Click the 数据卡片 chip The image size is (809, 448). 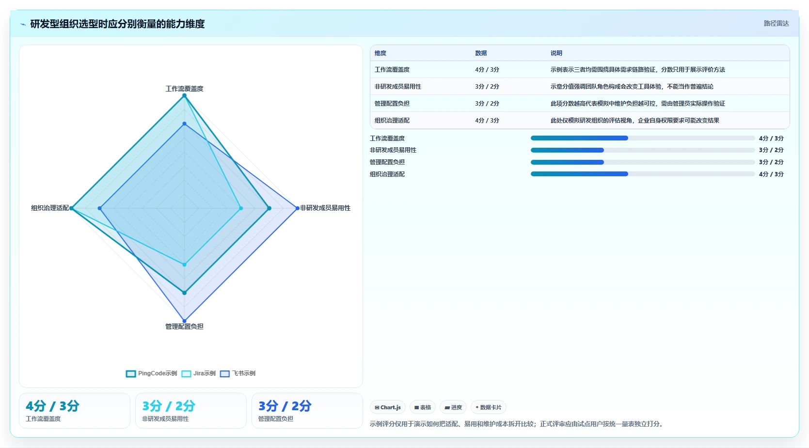pyautogui.click(x=489, y=407)
